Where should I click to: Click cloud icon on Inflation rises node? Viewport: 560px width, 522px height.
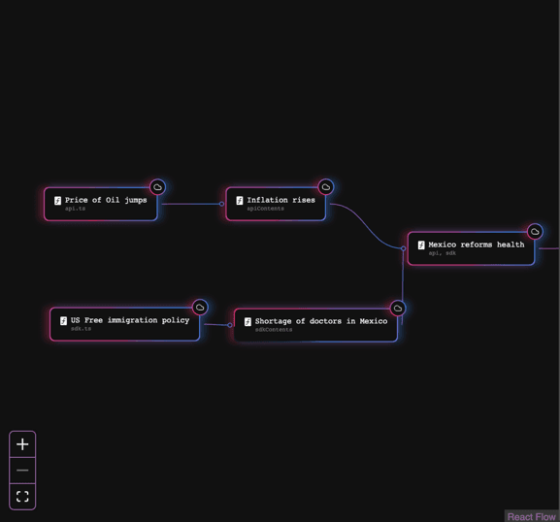[326, 187]
